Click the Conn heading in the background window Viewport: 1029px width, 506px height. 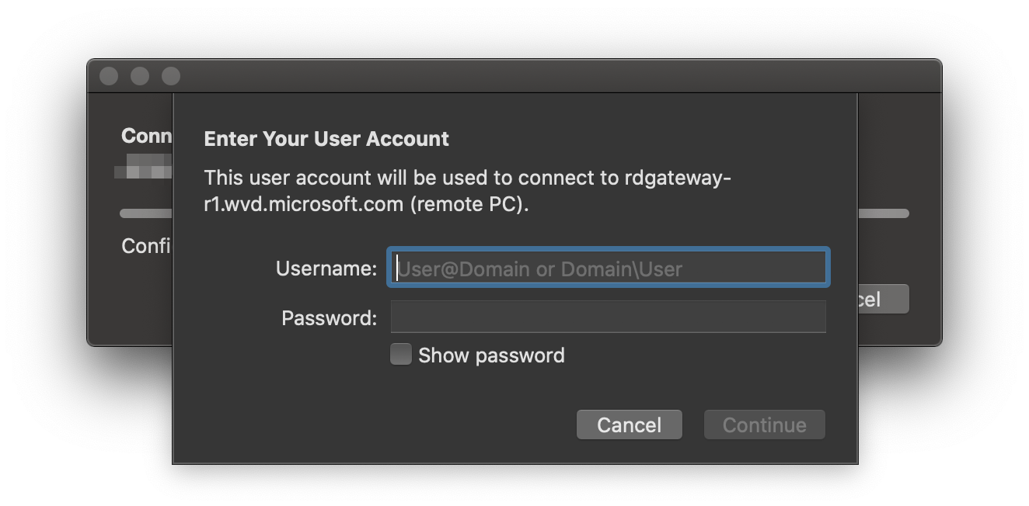click(x=146, y=135)
